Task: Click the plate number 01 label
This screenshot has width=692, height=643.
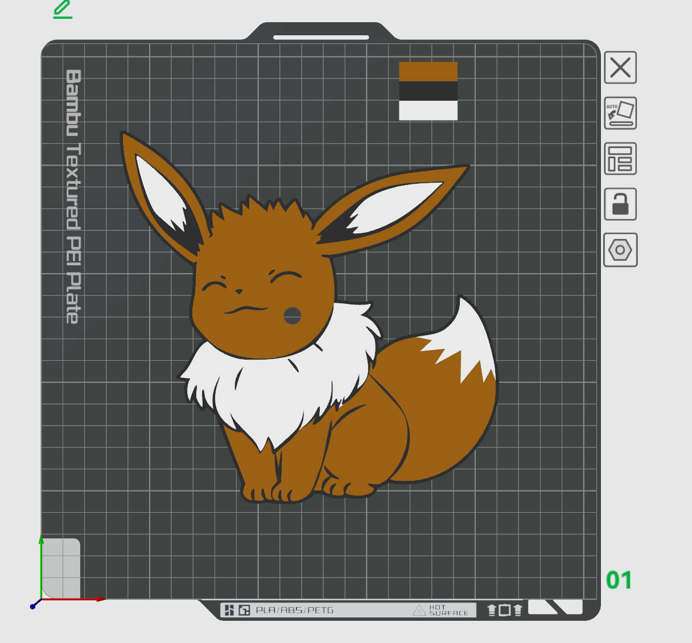Action: (x=619, y=580)
